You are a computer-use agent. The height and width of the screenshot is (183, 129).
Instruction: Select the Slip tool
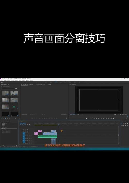[x=122, y=125]
